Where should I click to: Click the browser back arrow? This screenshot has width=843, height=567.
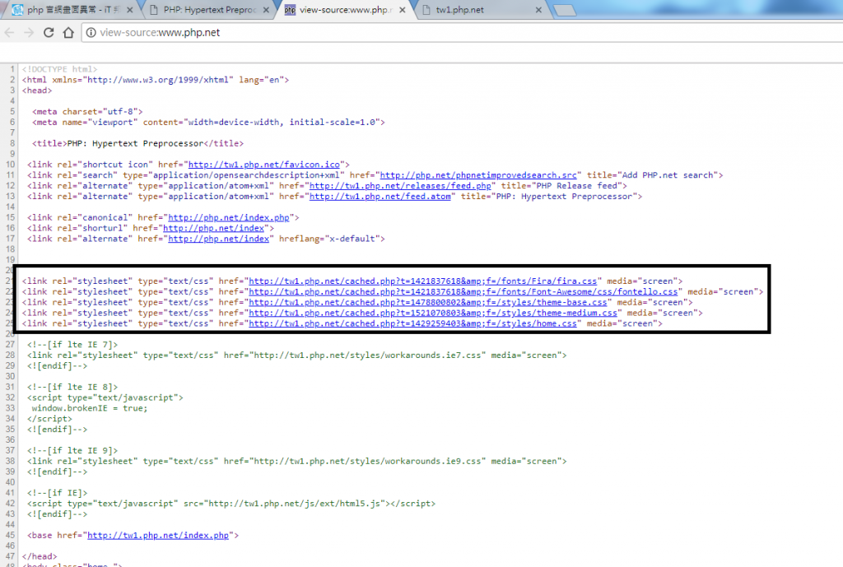[x=9, y=33]
